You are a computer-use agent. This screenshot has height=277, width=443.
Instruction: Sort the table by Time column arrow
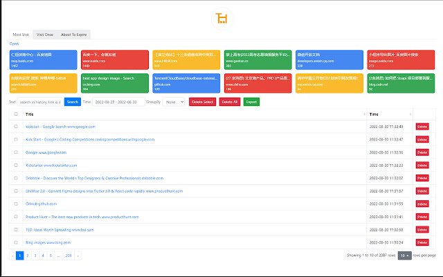[x=410, y=114]
